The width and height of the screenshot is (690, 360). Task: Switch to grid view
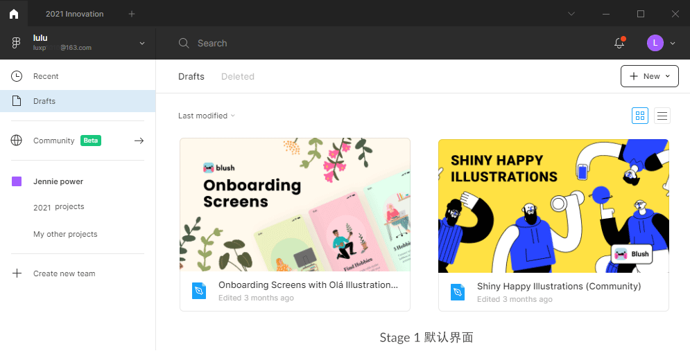[640, 116]
